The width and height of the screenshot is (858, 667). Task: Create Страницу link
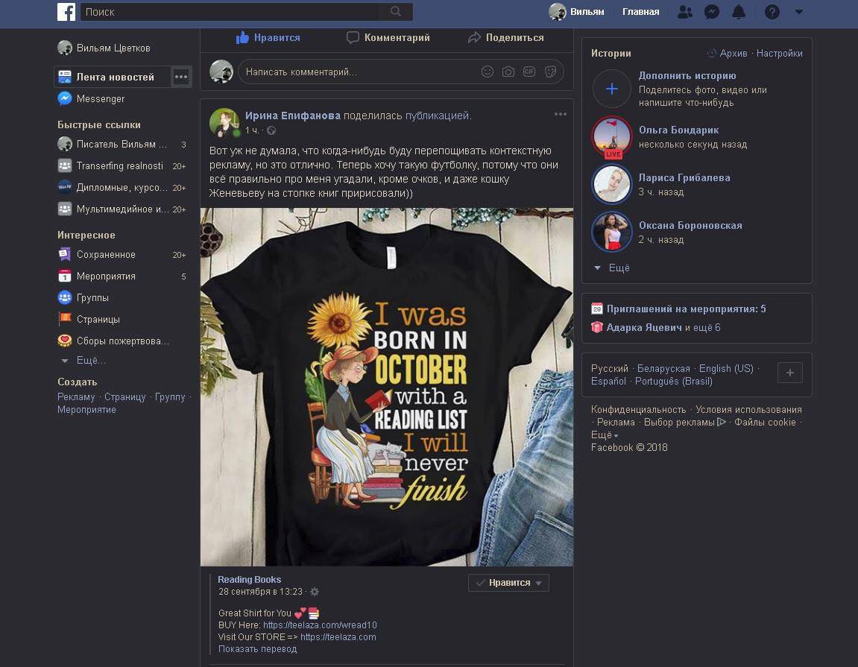(x=124, y=397)
